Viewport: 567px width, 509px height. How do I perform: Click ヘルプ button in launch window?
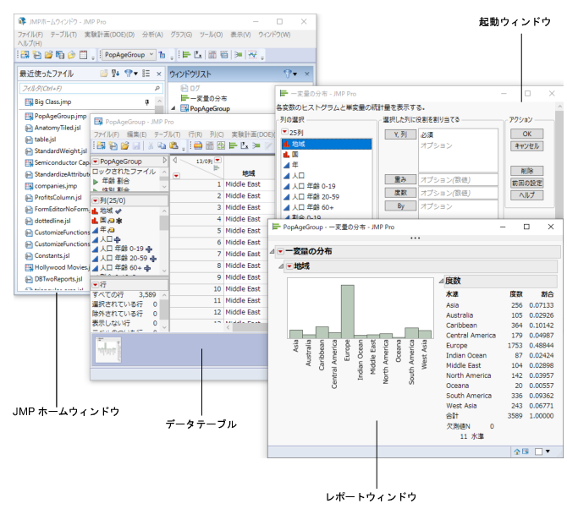527,195
